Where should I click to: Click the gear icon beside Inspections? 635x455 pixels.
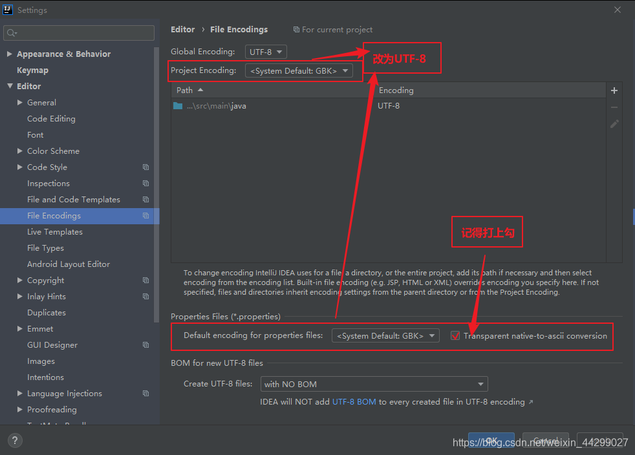coord(145,183)
